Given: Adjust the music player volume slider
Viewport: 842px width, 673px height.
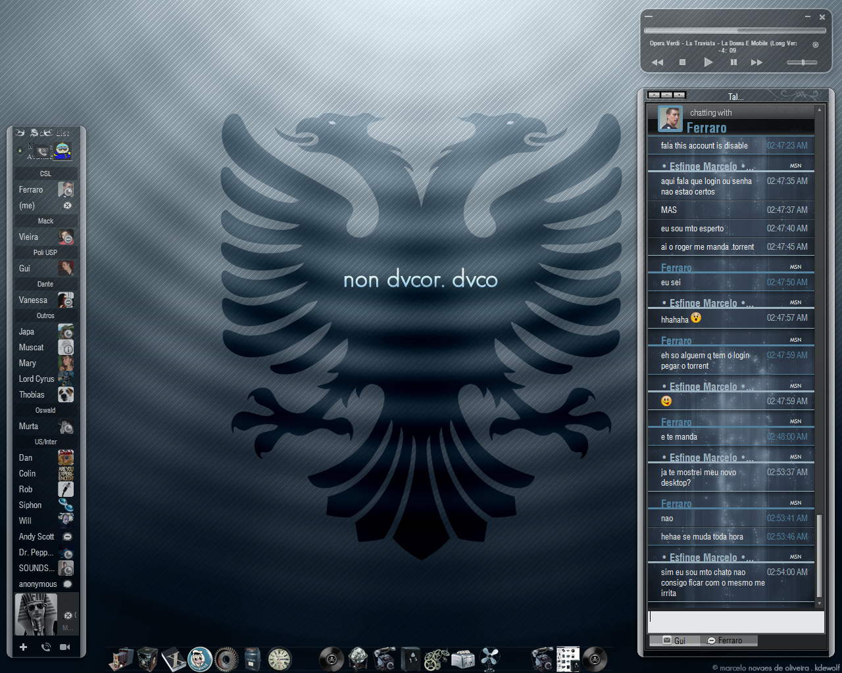Looking at the screenshot, I should click(802, 62).
